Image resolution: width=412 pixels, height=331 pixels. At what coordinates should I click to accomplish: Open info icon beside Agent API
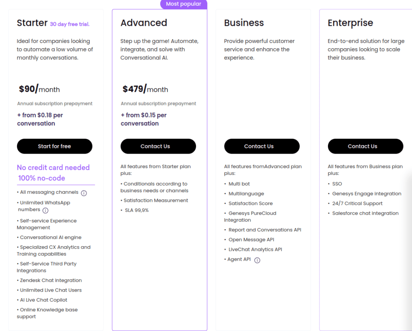tap(257, 260)
